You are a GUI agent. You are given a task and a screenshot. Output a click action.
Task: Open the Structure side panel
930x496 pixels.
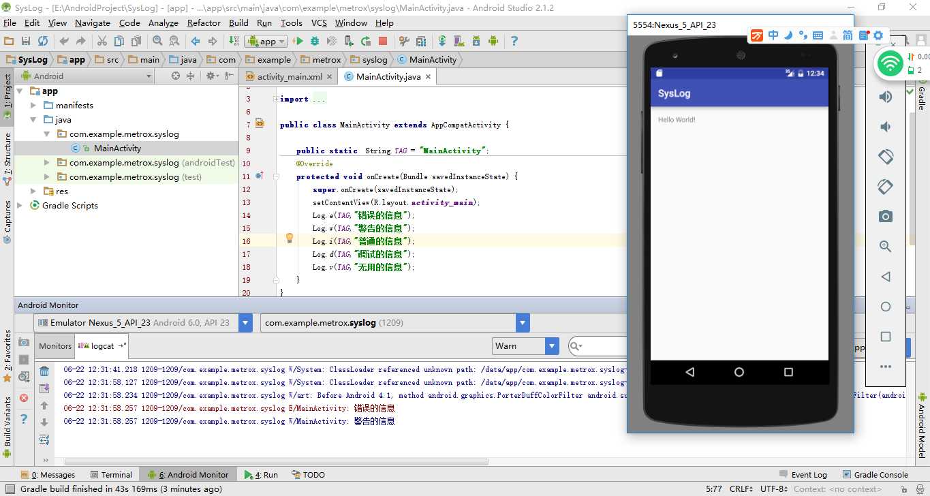coord(7,159)
